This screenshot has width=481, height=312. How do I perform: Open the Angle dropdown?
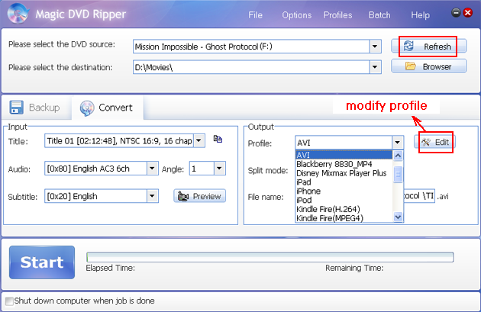[x=219, y=169]
